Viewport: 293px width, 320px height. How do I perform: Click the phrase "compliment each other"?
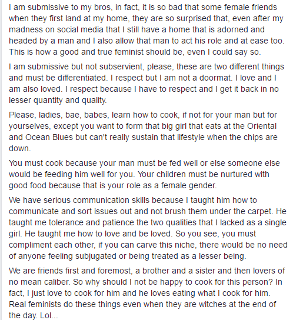click(x=52, y=245)
